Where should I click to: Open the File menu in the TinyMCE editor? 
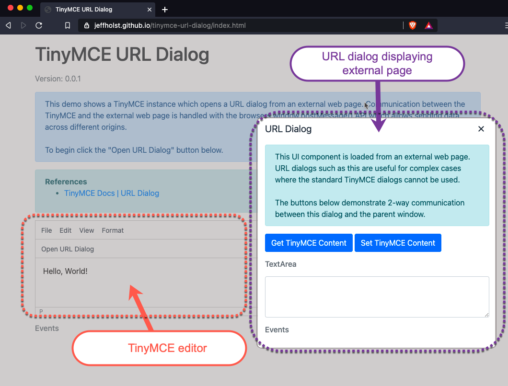[46, 230]
